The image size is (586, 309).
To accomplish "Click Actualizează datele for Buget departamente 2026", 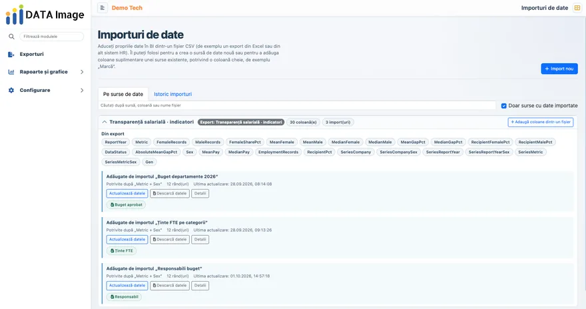I will coord(127,194).
